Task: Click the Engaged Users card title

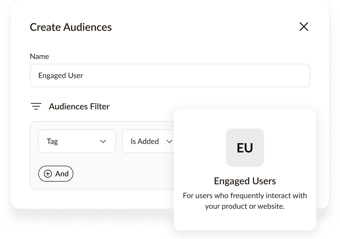Action: click(x=245, y=181)
